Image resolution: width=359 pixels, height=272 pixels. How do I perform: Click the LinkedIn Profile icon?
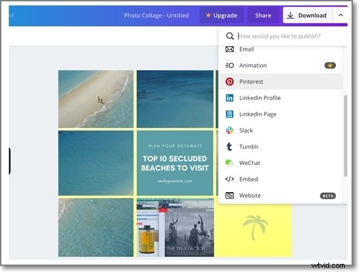(230, 98)
